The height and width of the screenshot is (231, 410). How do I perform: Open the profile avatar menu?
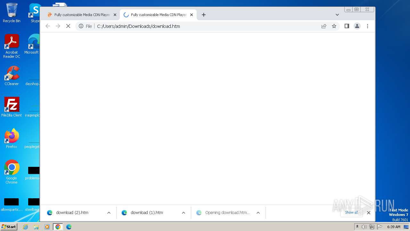(x=357, y=26)
